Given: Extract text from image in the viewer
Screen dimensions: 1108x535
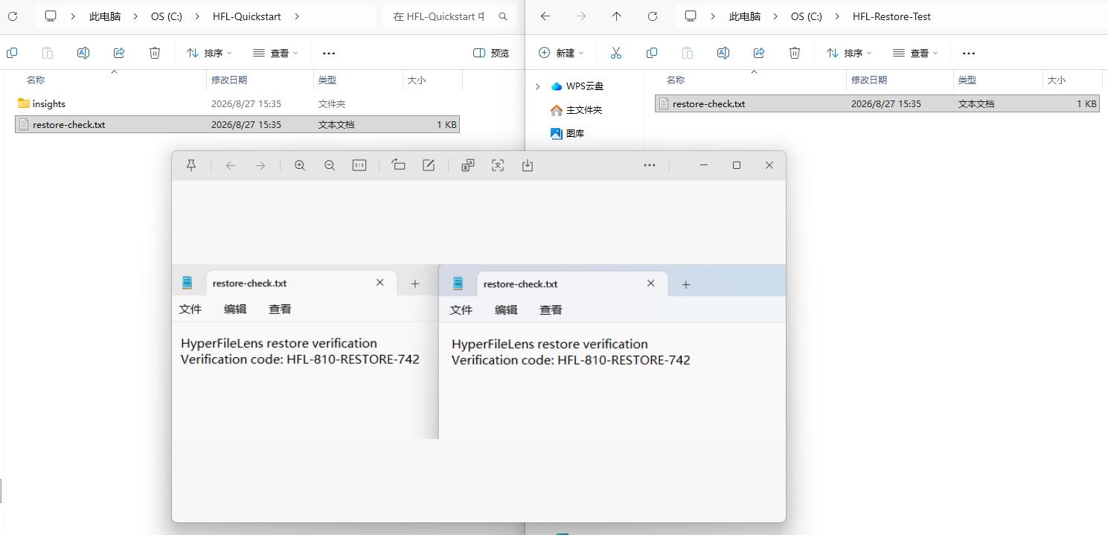Looking at the screenshot, I should [x=498, y=165].
